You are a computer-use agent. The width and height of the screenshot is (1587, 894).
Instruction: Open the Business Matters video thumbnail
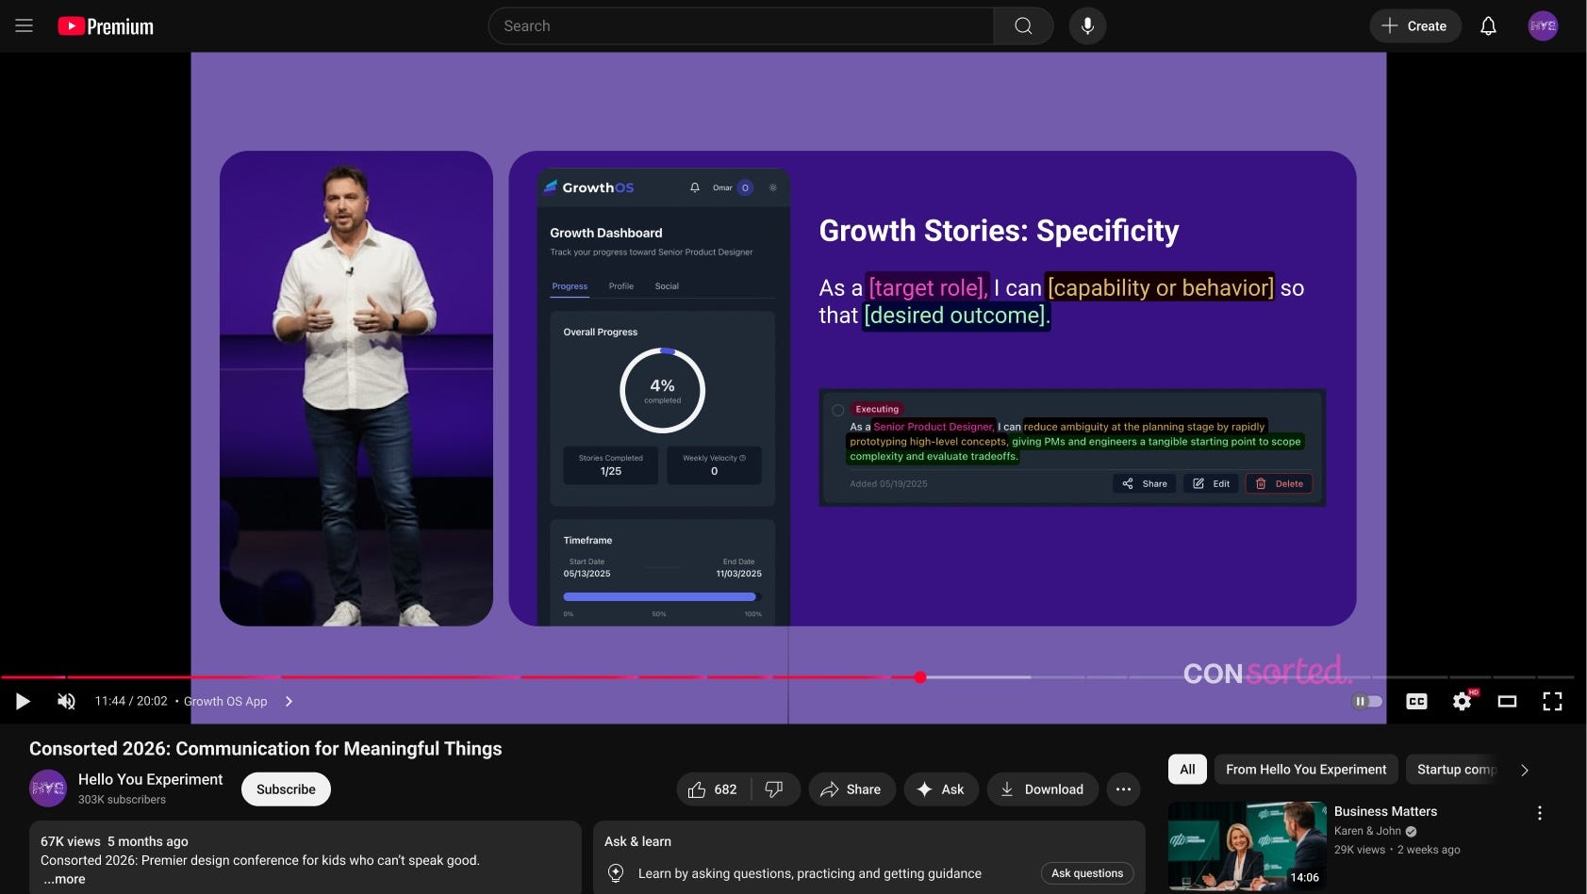point(1248,846)
